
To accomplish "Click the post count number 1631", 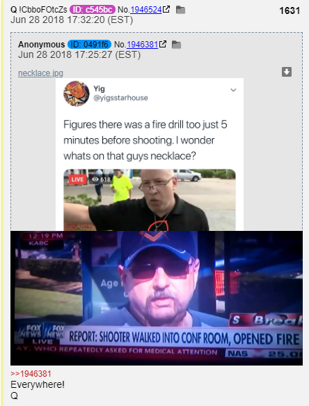I will [x=290, y=10].
